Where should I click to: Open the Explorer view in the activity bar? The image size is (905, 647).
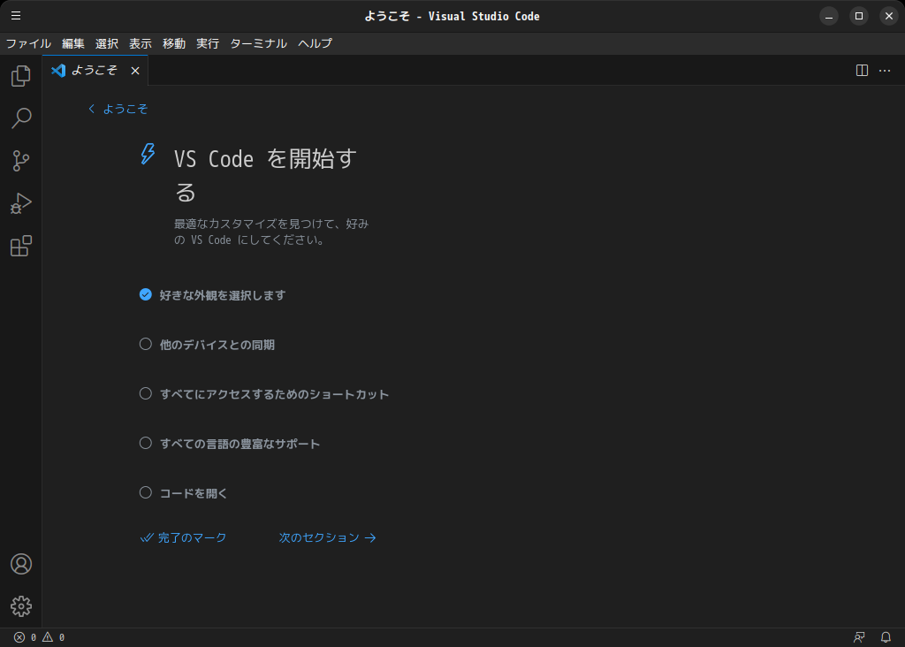[21, 76]
